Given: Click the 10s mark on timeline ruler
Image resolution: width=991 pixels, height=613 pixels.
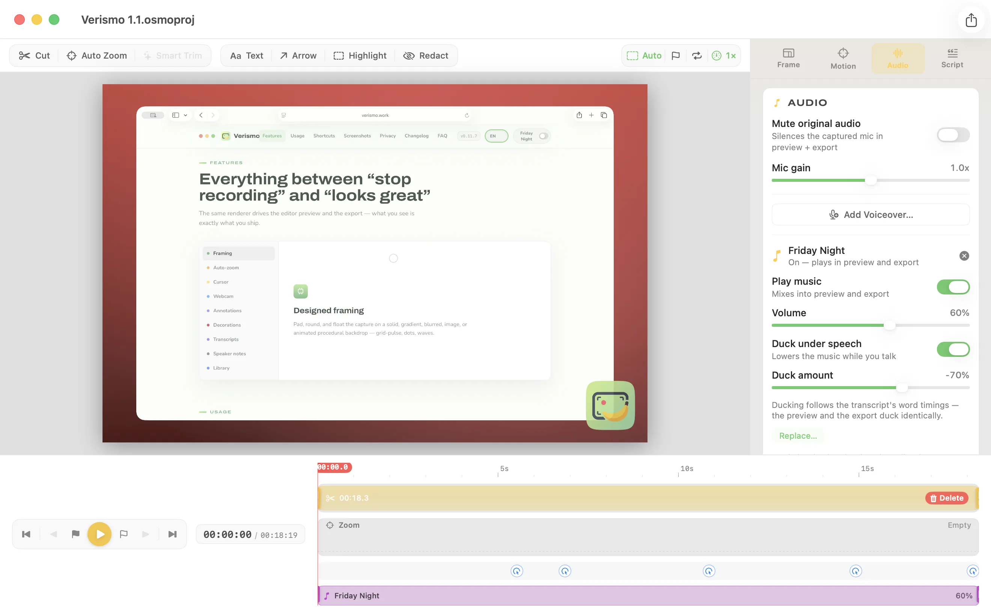Looking at the screenshot, I should click(x=686, y=469).
